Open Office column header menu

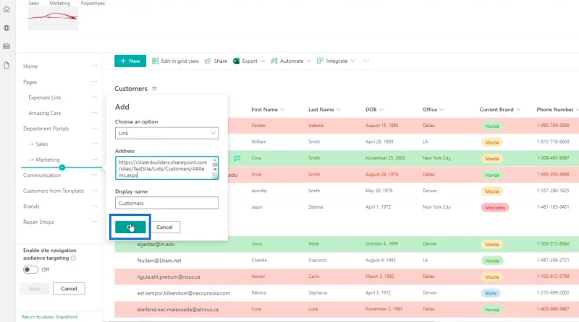tap(433, 110)
